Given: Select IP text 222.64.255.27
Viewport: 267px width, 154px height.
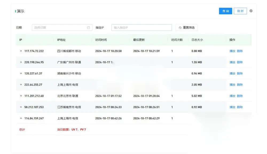Looking at the screenshot, I should (33, 85).
